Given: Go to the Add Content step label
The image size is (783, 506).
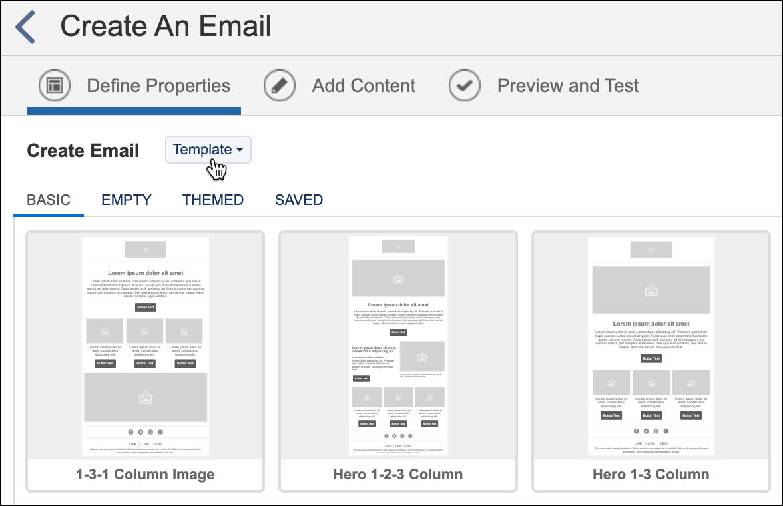Looking at the screenshot, I should [x=364, y=85].
